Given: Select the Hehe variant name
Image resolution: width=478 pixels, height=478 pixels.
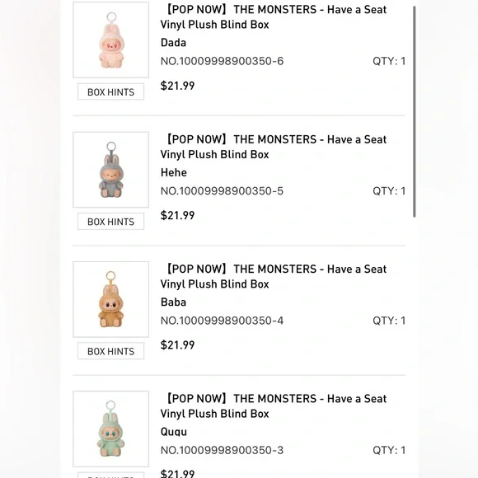Looking at the screenshot, I should [x=174, y=172].
